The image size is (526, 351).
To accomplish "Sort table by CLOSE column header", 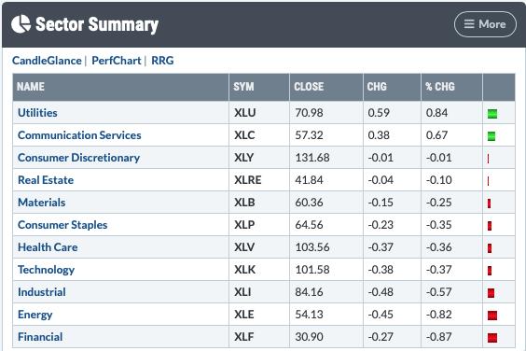I will pyautogui.click(x=309, y=87).
